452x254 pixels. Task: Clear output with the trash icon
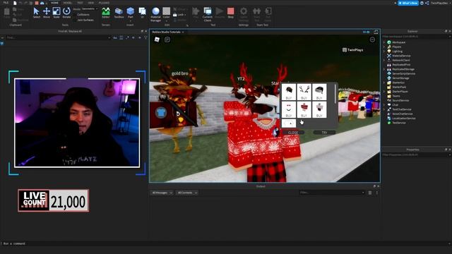tap(370, 193)
